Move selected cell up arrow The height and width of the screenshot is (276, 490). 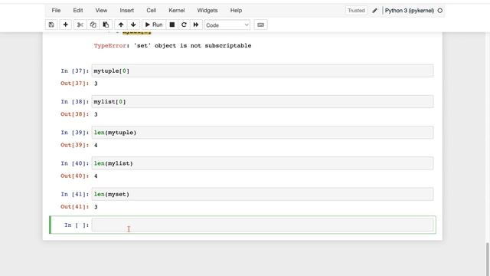click(121, 25)
